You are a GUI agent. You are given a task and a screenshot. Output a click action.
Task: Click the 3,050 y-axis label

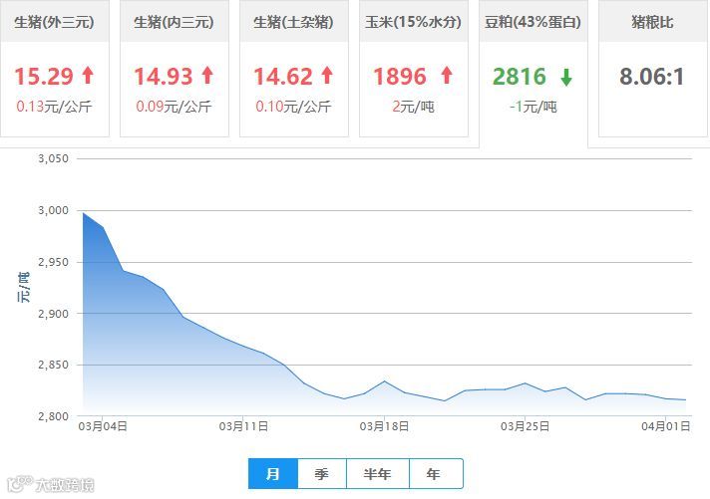(53, 158)
